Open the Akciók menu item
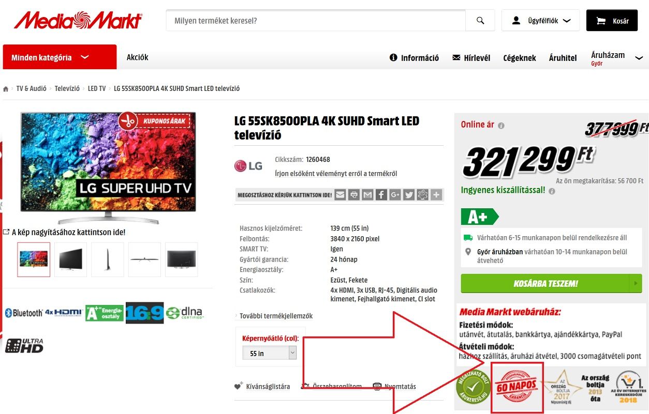 [x=138, y=57]
